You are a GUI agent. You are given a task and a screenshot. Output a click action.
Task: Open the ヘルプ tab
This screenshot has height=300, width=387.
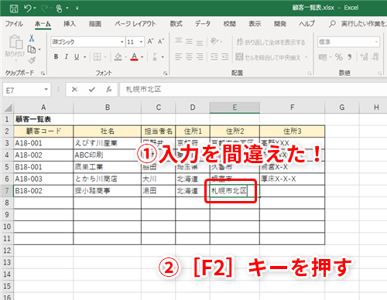[x=307, y=24]
